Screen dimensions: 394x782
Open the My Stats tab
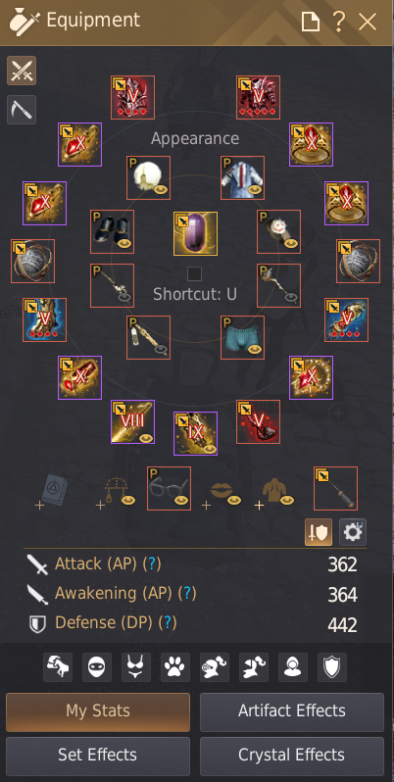click(x=98, y=711)
